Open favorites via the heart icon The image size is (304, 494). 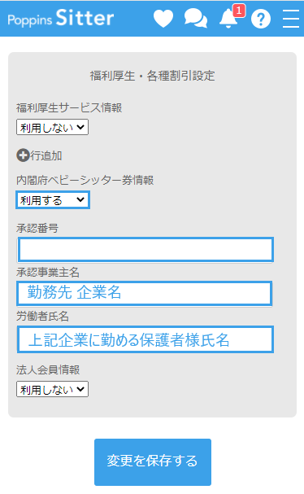[x=163, y=18]
